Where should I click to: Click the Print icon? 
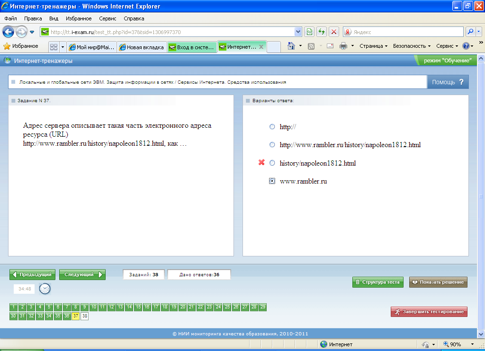click(x=343, y=46)
